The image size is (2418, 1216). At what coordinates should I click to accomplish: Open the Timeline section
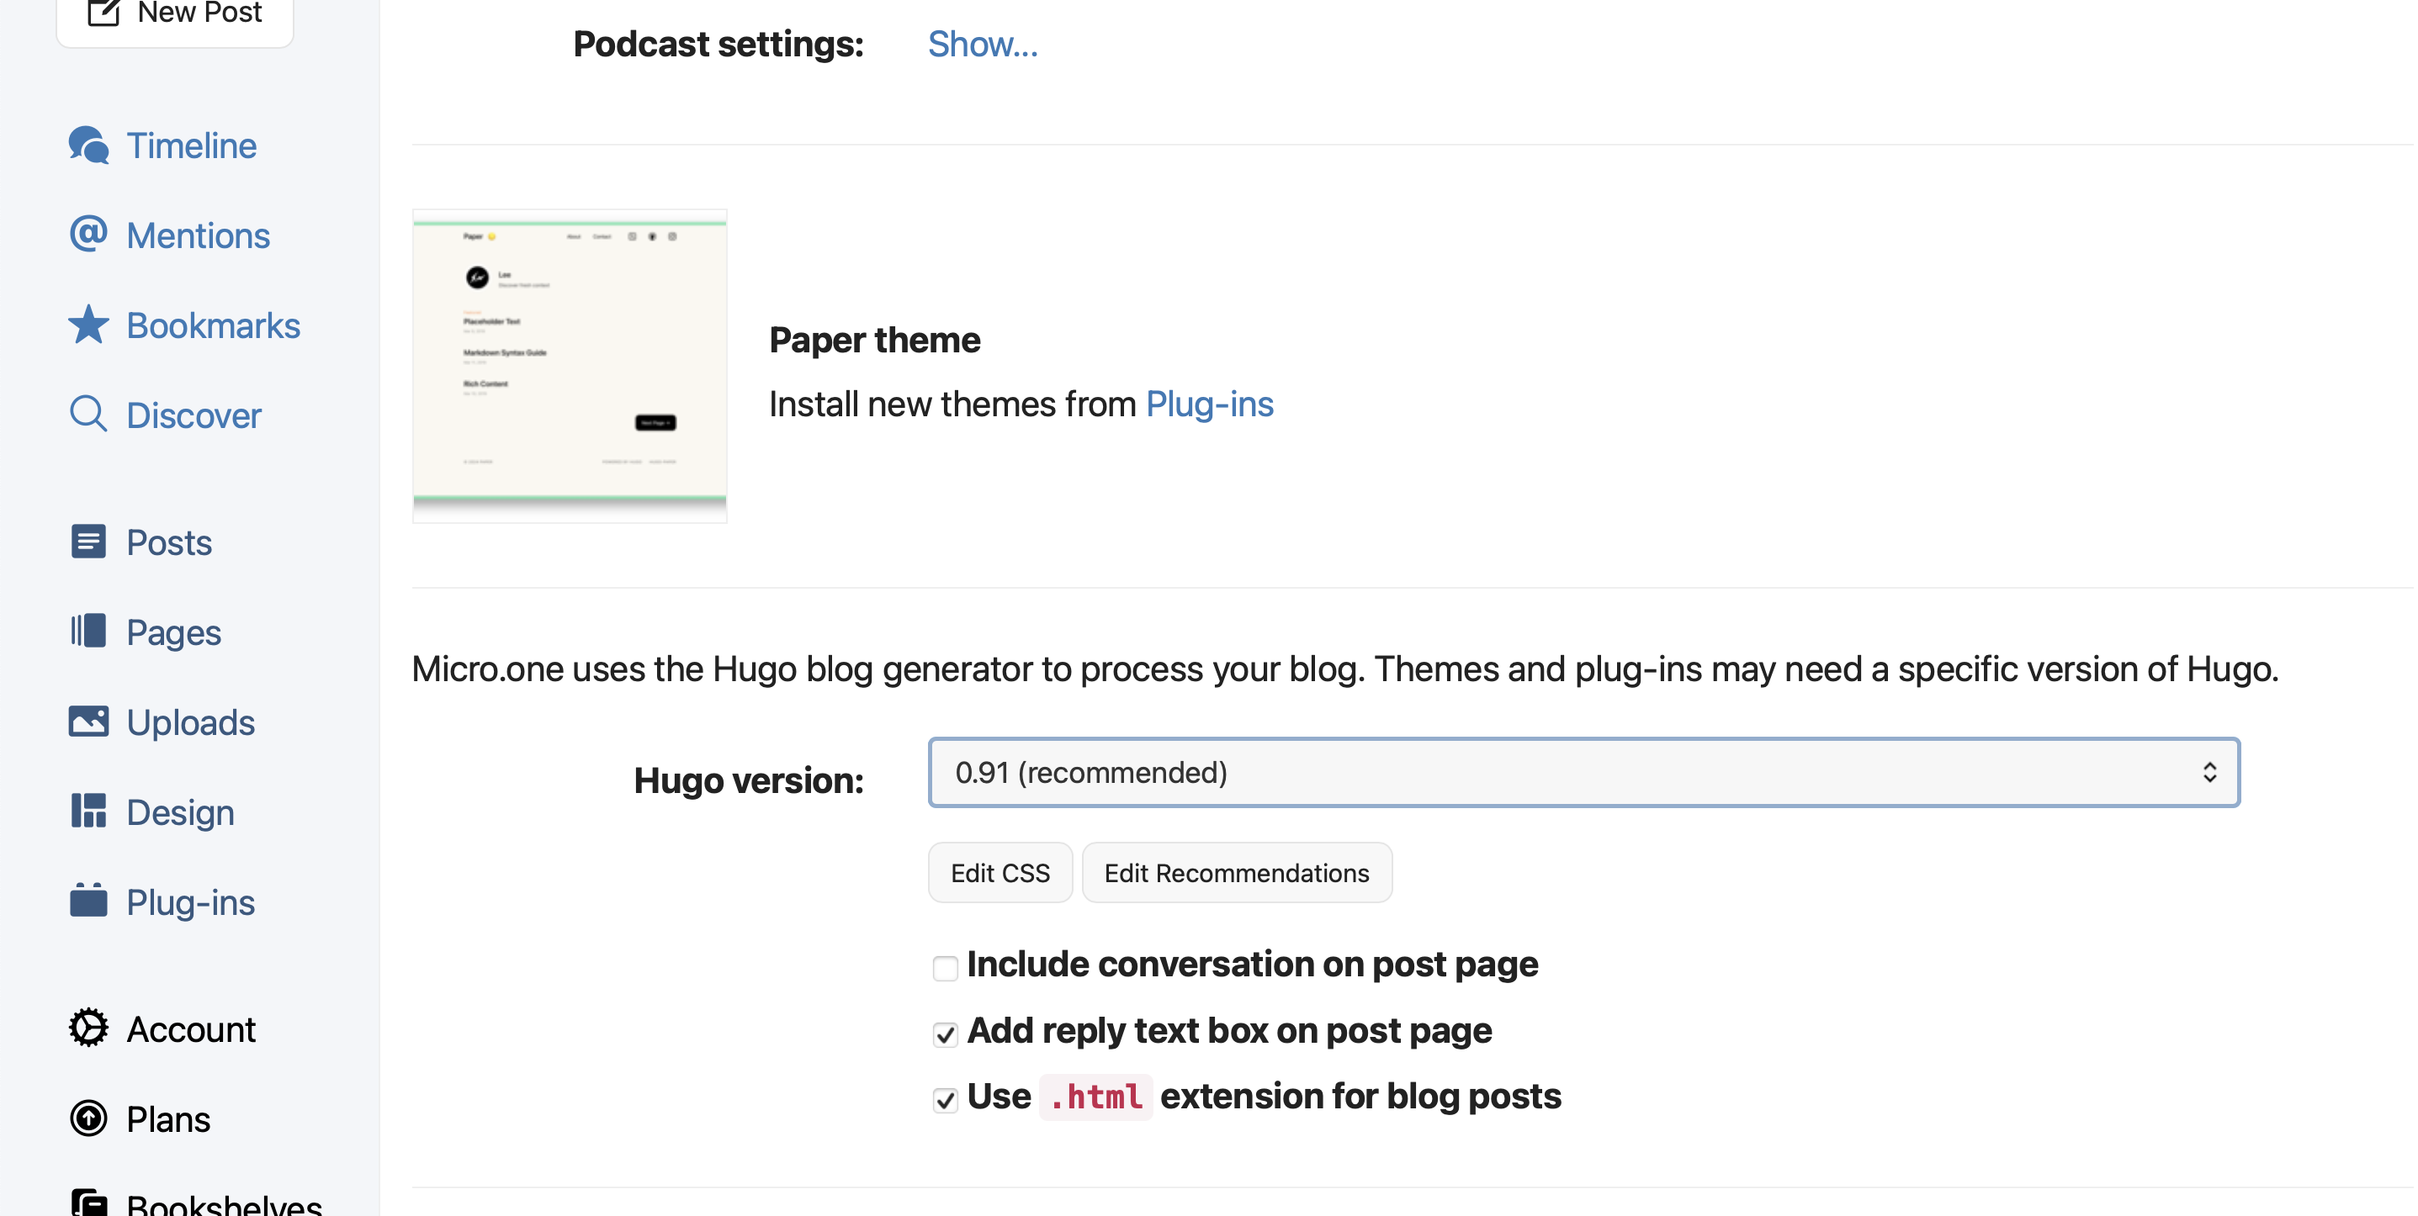tap(192, 145)
